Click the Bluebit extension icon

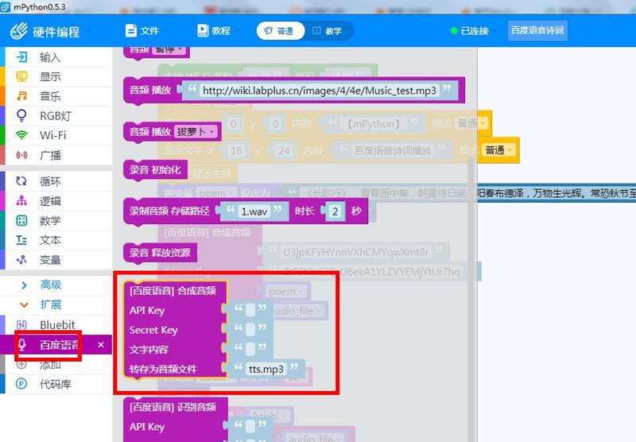tap(22, 324)
